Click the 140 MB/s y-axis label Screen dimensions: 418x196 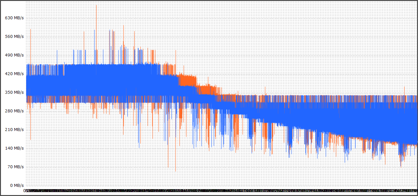(14, 148)
